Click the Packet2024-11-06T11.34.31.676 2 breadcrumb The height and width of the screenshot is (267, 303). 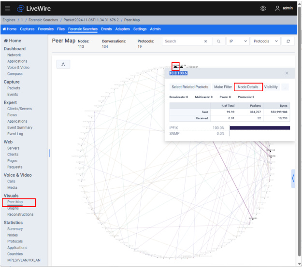click(91, 20)
